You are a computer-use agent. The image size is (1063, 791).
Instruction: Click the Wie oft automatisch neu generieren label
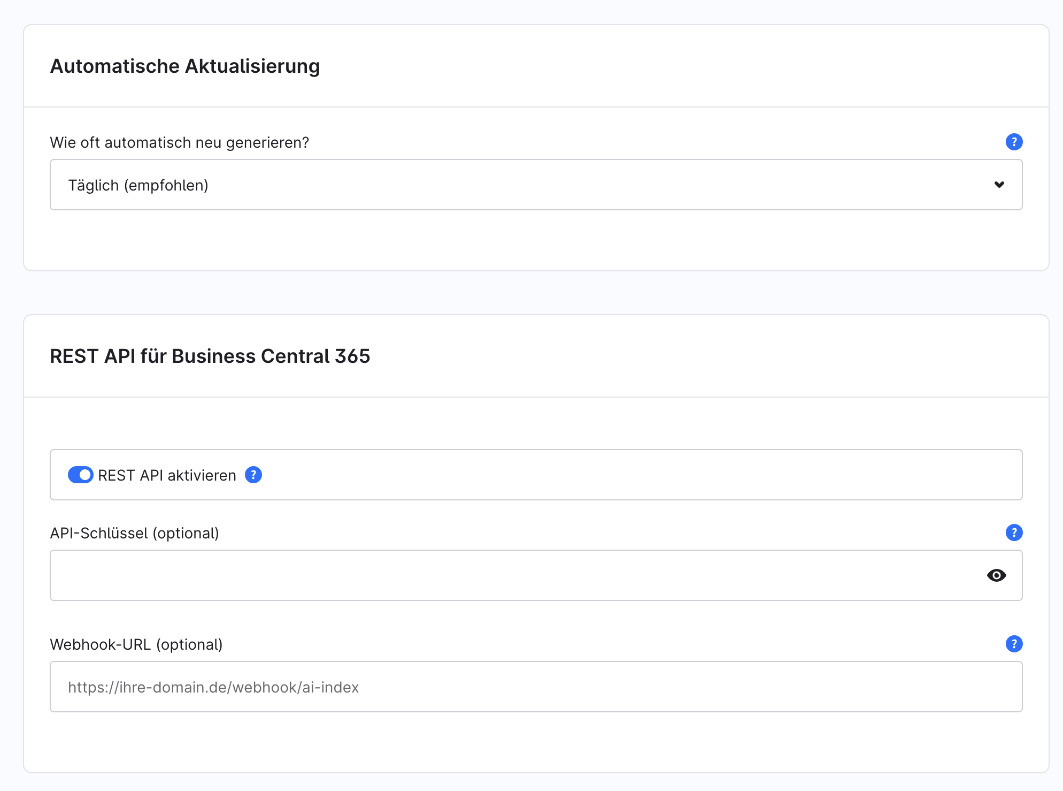[x=179, y=142]
